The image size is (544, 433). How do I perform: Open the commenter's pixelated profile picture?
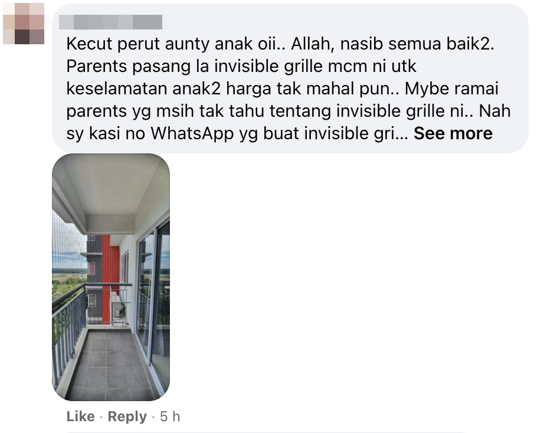24,24
